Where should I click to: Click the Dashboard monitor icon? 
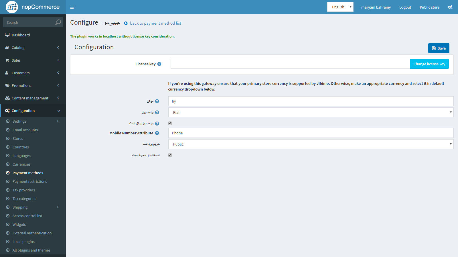click(7, 35)
